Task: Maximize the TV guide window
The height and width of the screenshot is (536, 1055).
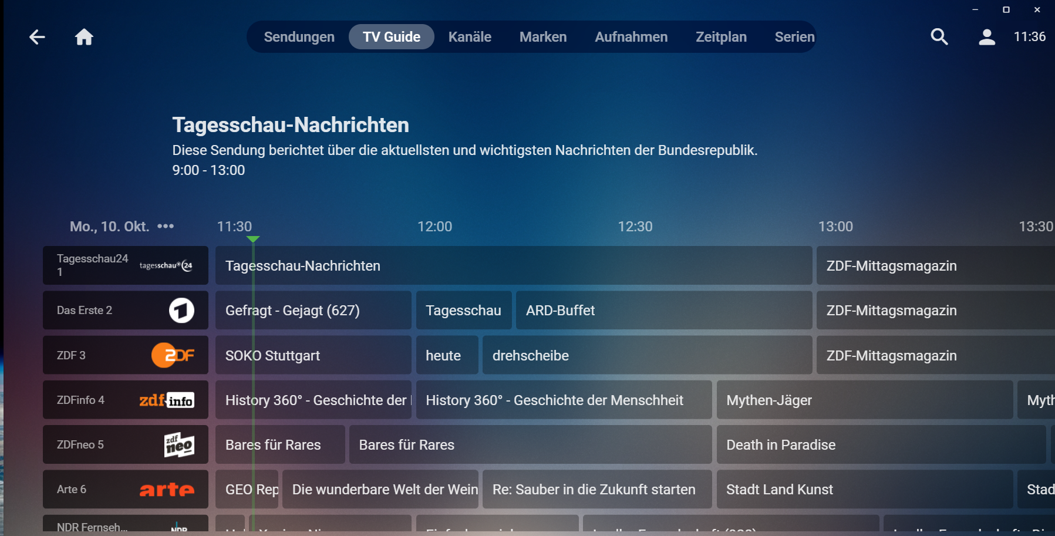Action: pos(1006,10)
